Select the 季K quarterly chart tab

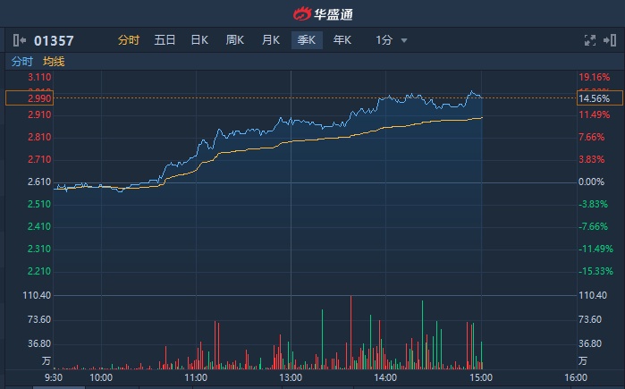point(307,40)
